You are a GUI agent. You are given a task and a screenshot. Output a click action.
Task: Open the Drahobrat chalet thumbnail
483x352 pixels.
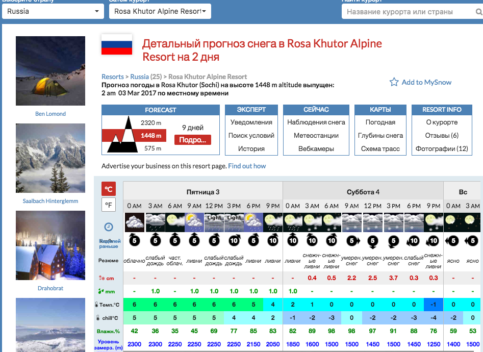[x=50, y=245]
